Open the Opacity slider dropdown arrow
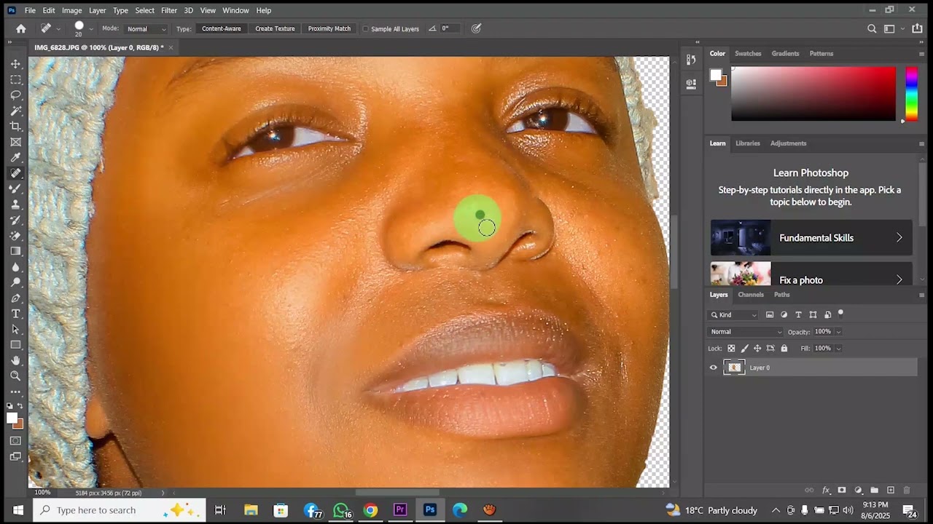The width and height of the screenshot is (933, 524). pos(838,332)
